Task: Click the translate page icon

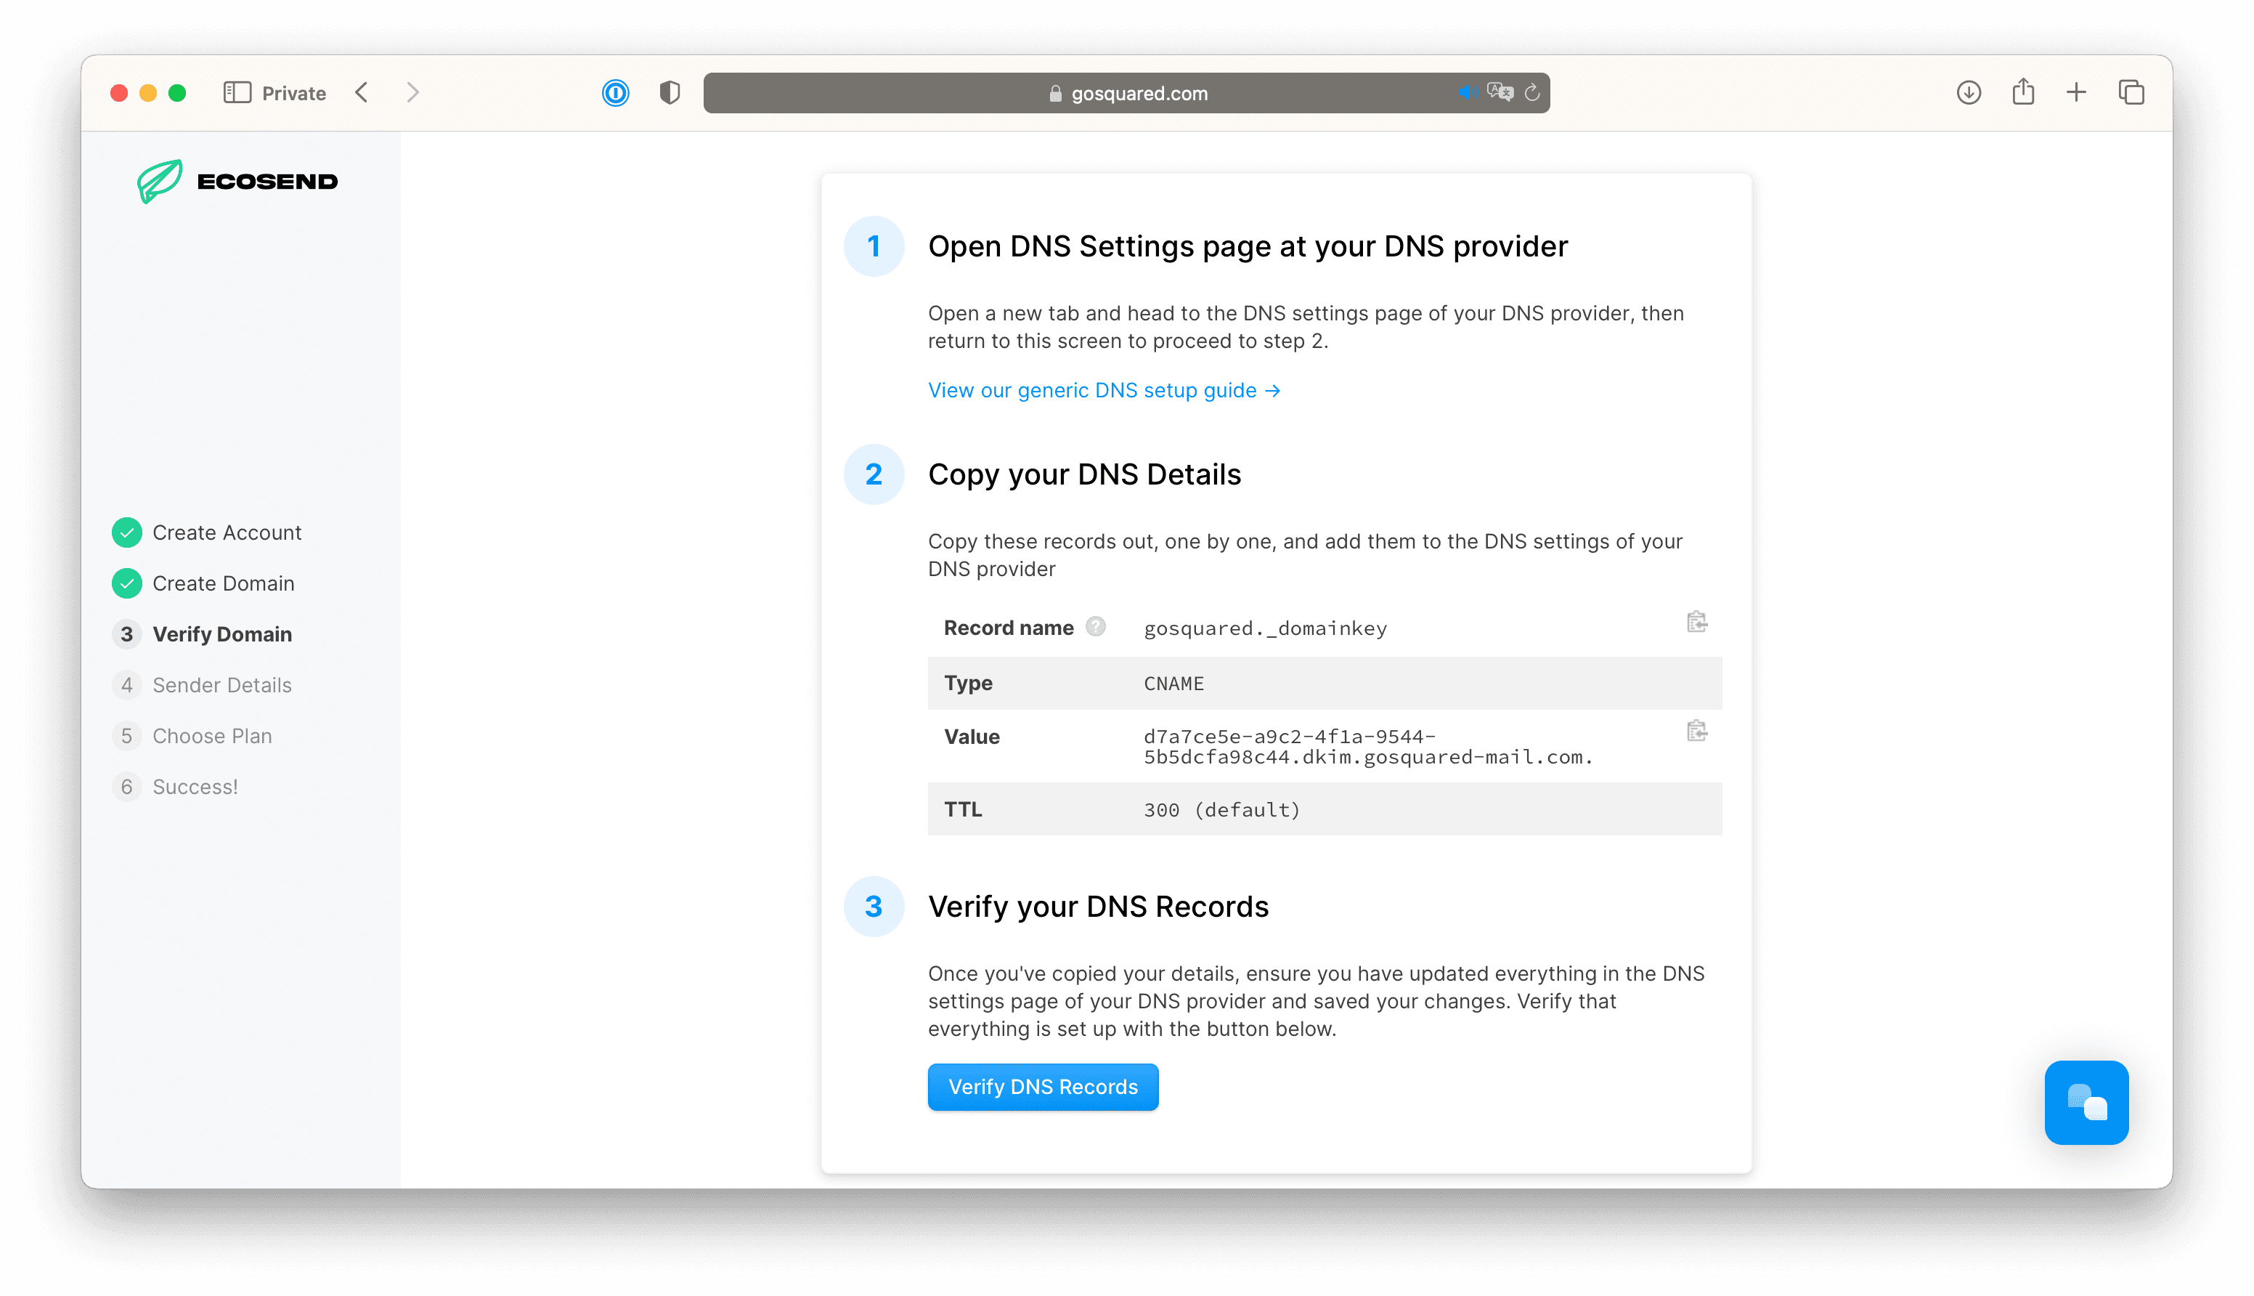Action: pyautogui.click(x=1500, y=92)
